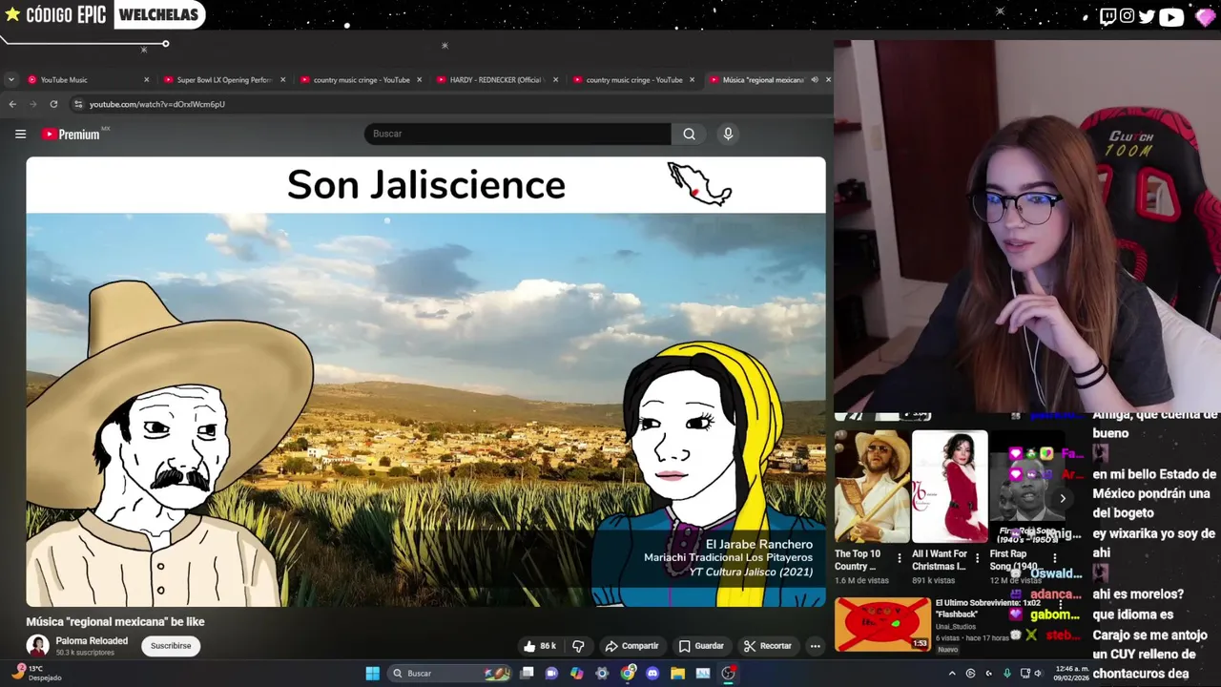The image size is (1221, 687).
Task: Open Chrome from the taskbar
Action: pos(627,673)
